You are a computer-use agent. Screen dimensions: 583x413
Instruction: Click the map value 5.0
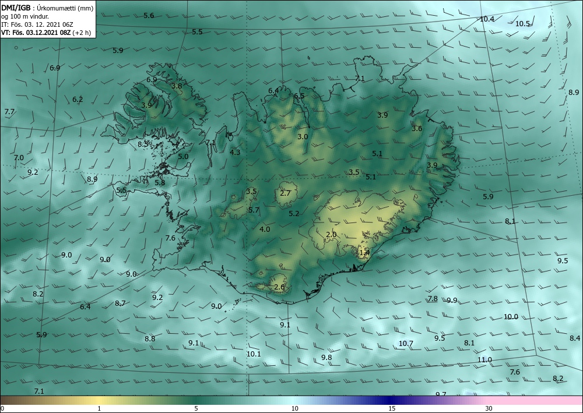(183, 157)
